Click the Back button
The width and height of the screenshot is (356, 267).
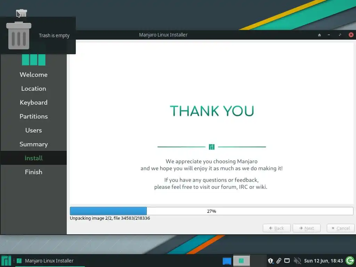click(x=276, y=228)
